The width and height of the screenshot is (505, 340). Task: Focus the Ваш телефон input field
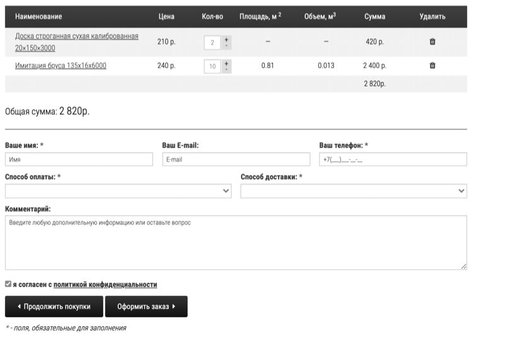pyautogui.click(x=393, y=160)
